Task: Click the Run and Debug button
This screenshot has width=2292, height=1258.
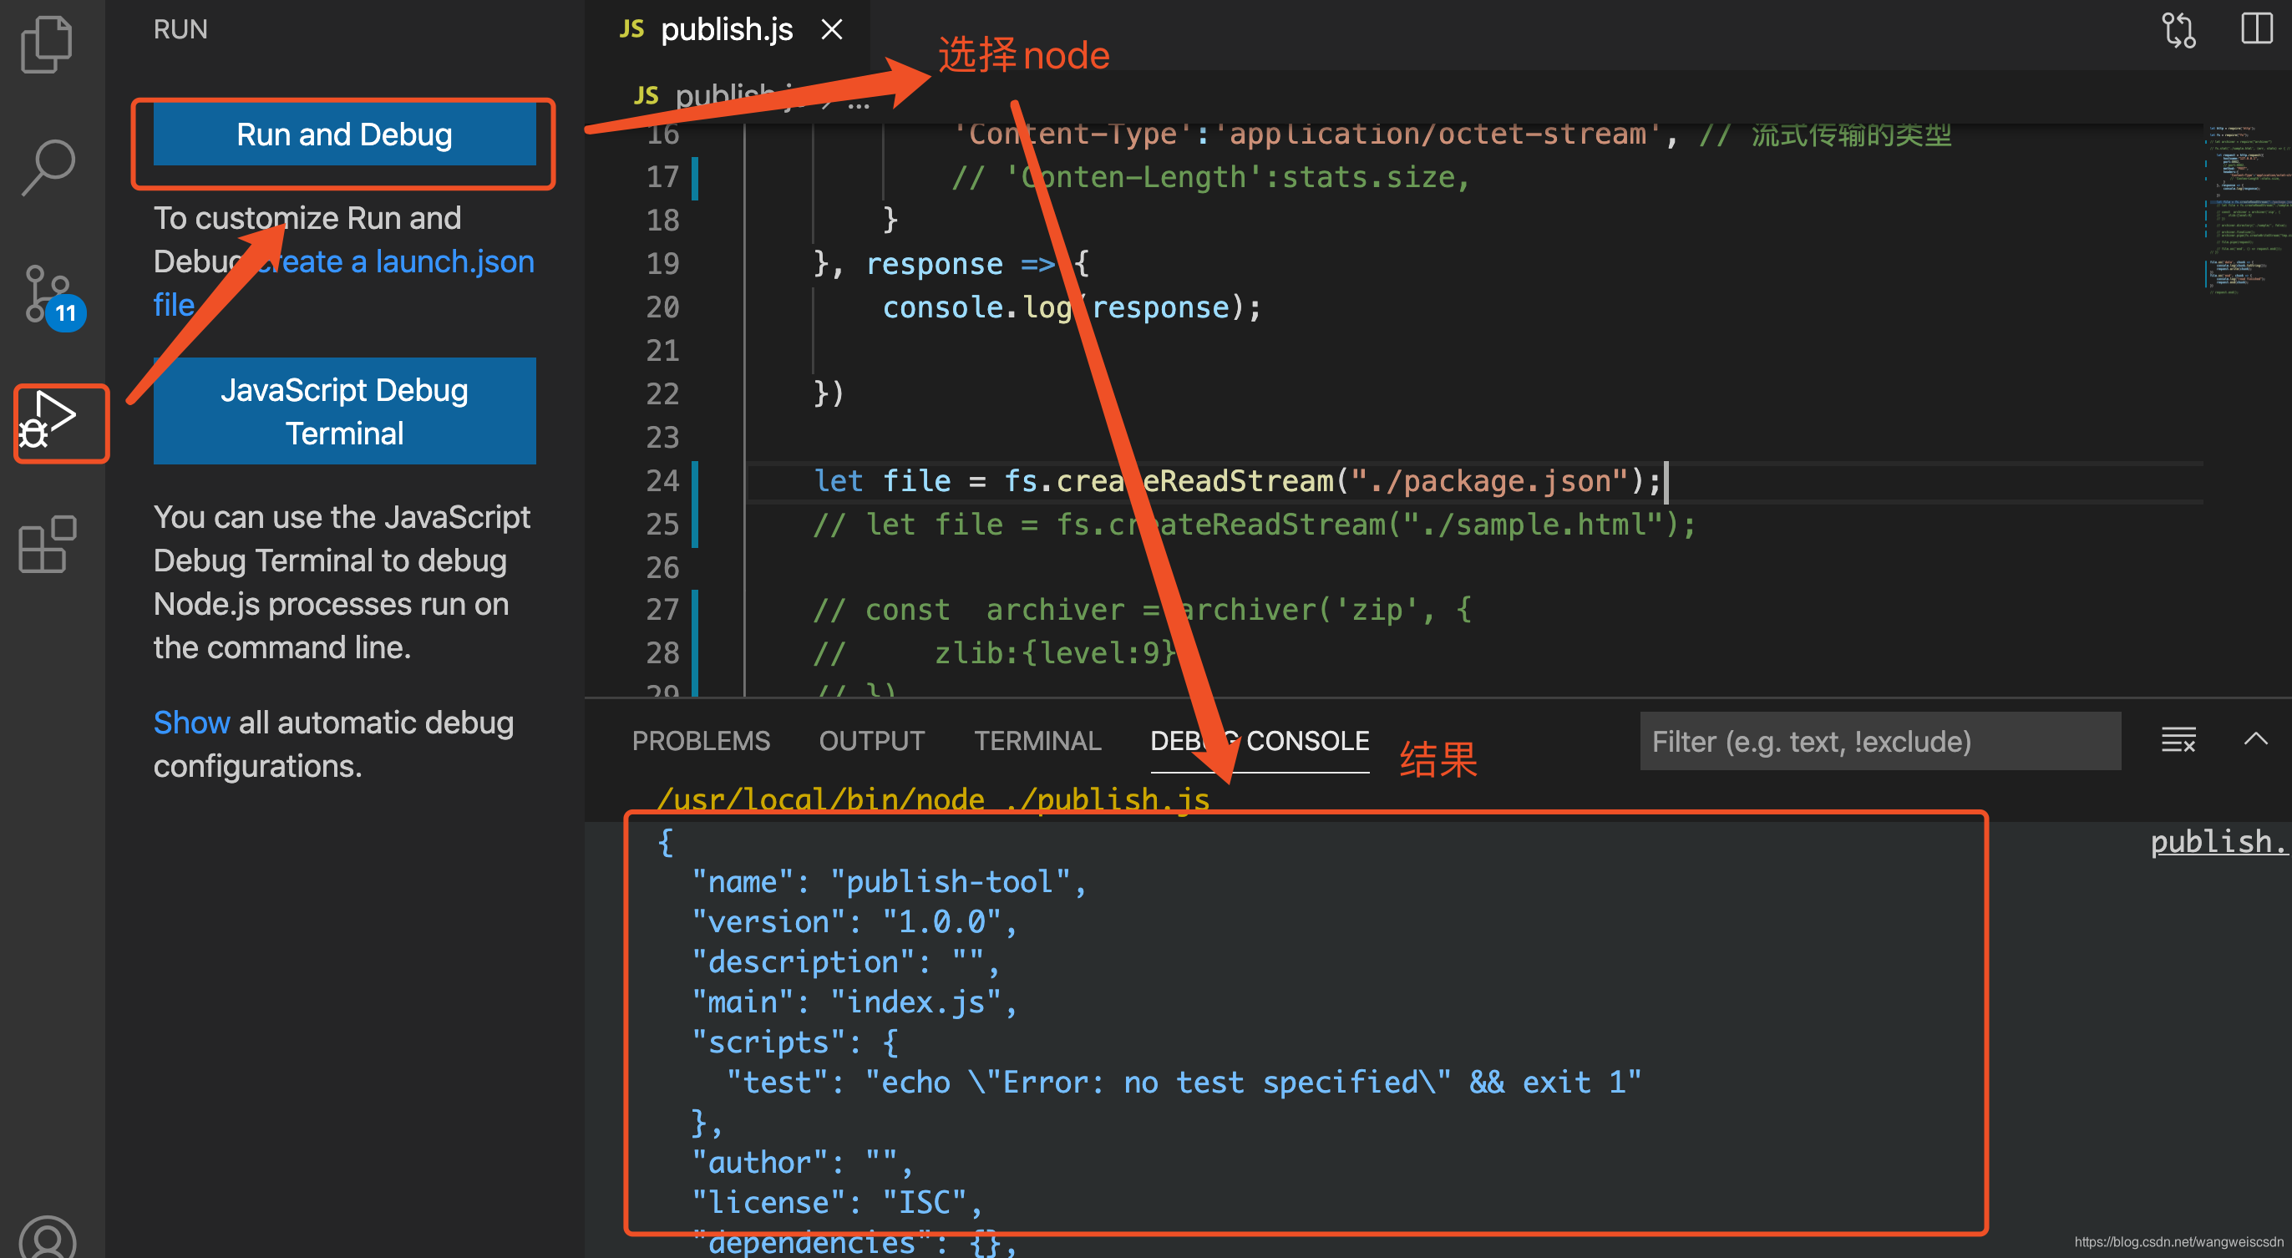Action: (x=344, y=134)
